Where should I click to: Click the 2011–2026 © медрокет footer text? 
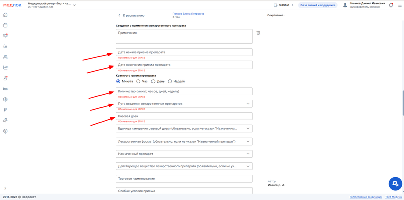[x=20, y=197]
